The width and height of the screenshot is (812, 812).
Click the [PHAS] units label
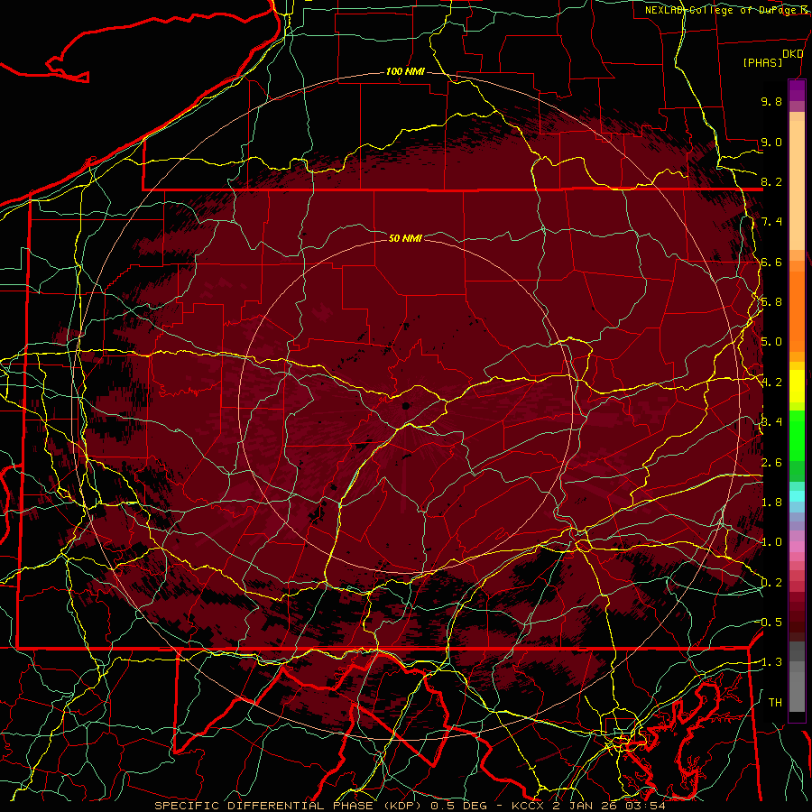pos(762,63)
